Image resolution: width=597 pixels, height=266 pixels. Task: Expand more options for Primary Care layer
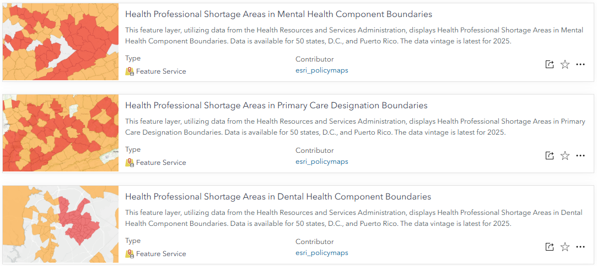tap(580, 156)
